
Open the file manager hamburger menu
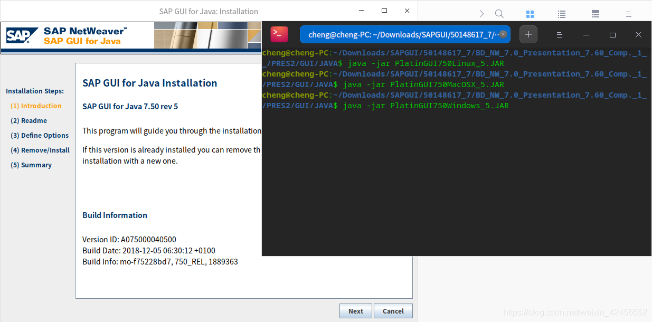628,14
